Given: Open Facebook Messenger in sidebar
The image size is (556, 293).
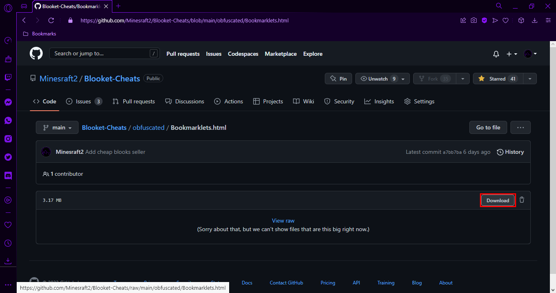Looking at the screenshot, I should (x=8, y=103).
